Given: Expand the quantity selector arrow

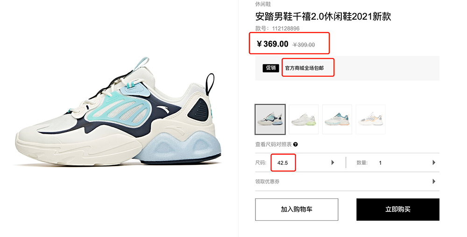Looking at the screenshot, I should coord(434,163).
